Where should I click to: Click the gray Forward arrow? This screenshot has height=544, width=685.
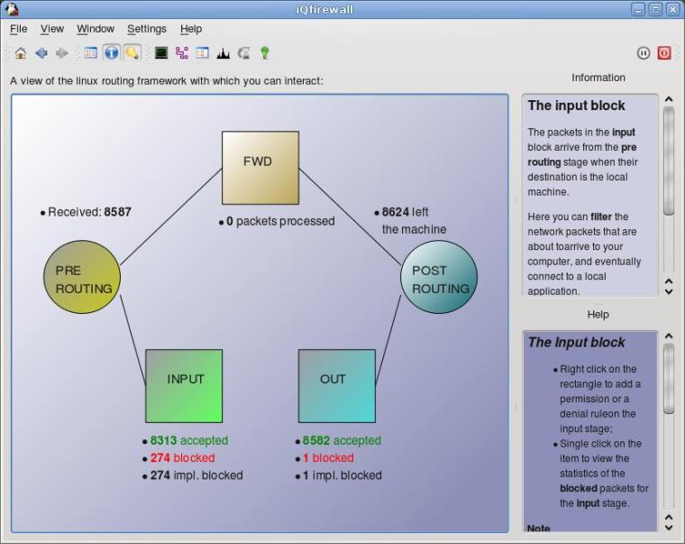(x=62, y=53)
